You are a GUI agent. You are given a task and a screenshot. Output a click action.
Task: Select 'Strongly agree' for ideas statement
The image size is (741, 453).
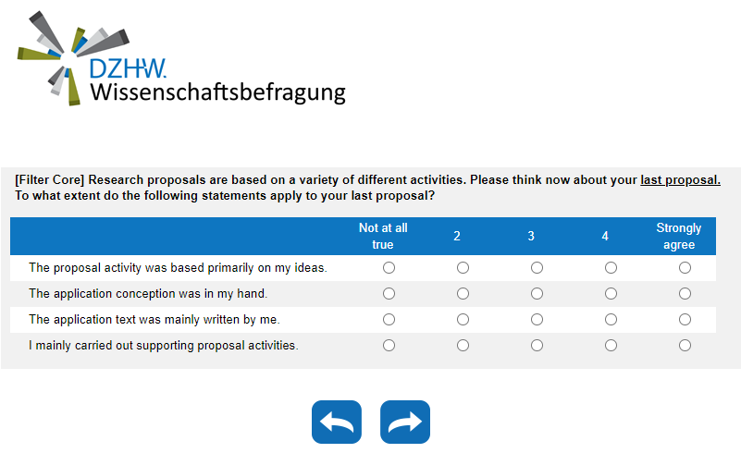coord(685,268)
